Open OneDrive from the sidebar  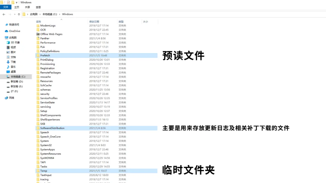(13, 31)
